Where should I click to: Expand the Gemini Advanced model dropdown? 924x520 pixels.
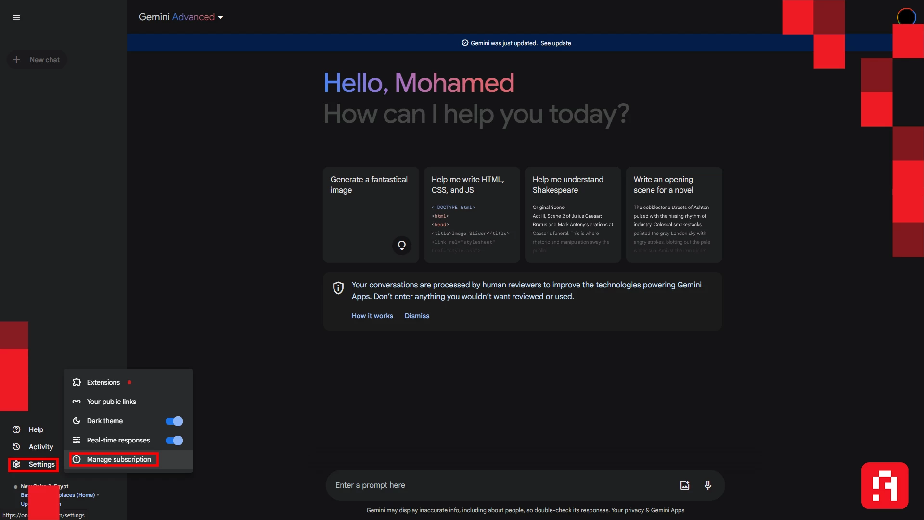point(181,17)
